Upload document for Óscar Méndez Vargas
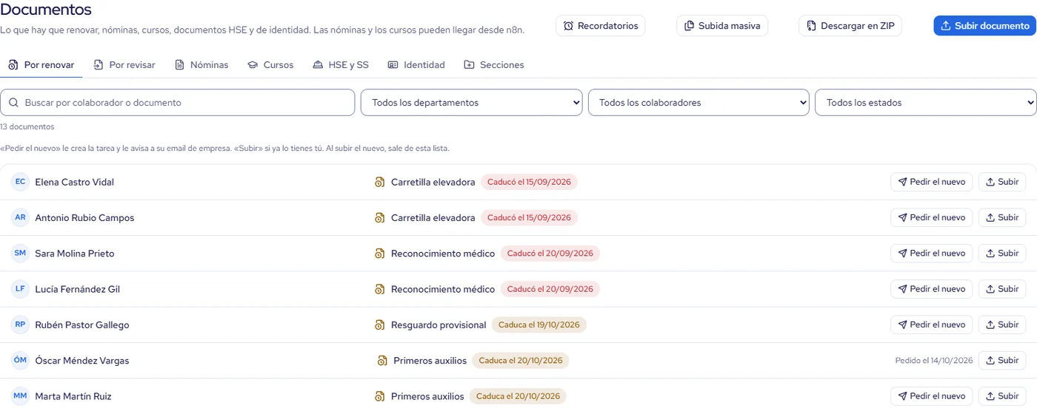 coord(1002,360)
